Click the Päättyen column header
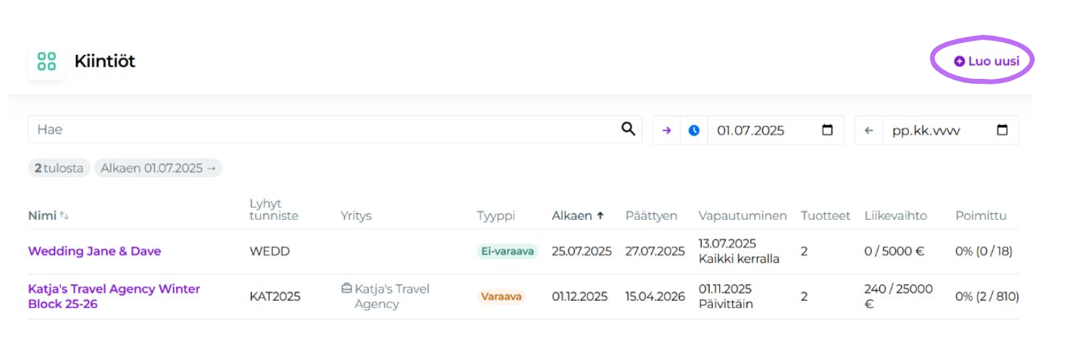 [651, 215]
